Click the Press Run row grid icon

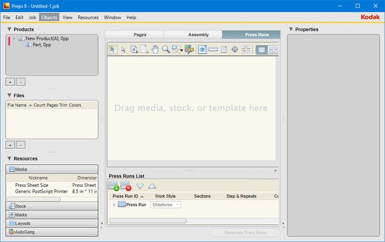pos(122,204)
